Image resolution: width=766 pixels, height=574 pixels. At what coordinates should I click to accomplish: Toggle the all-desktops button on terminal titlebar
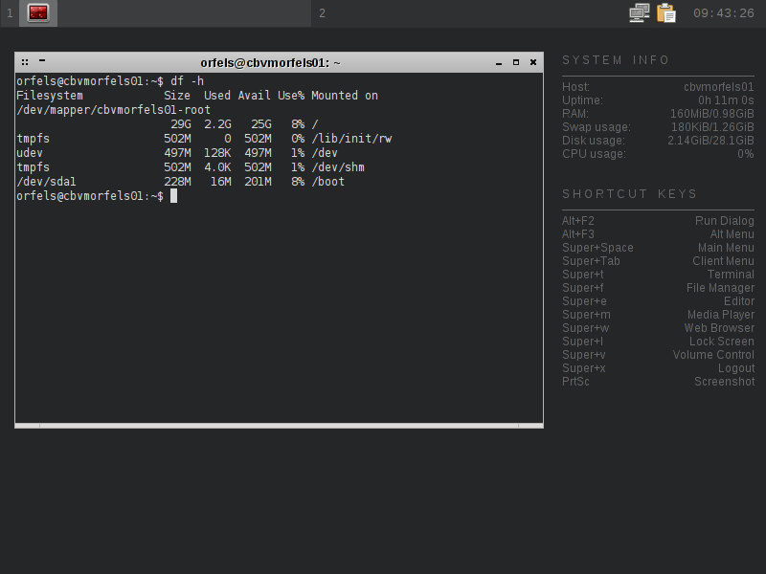click(x=25, y=62)
